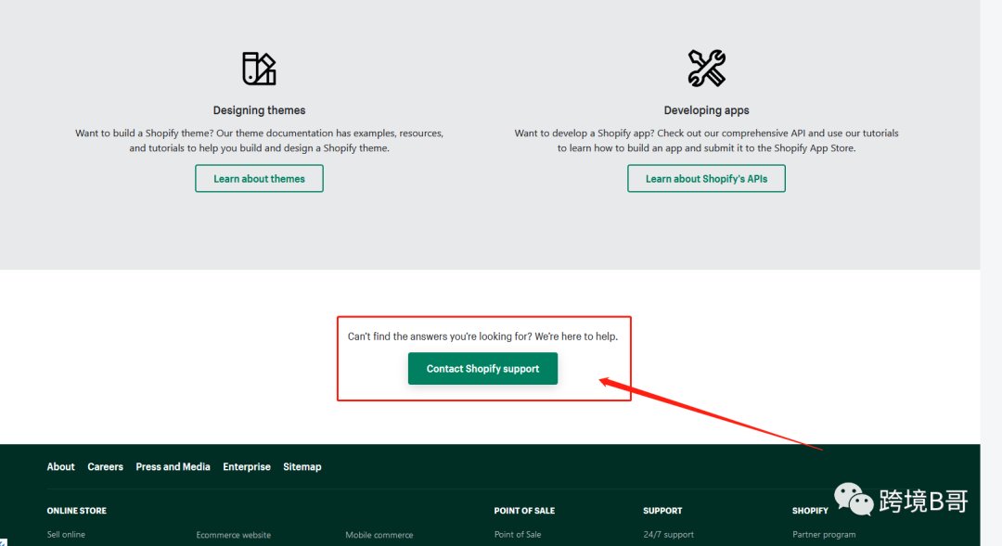
Task: Go to the Point of Sale link
Action: coord(518,535)
